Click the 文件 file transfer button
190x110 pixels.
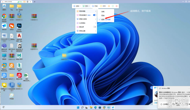(x=103, y=6)
